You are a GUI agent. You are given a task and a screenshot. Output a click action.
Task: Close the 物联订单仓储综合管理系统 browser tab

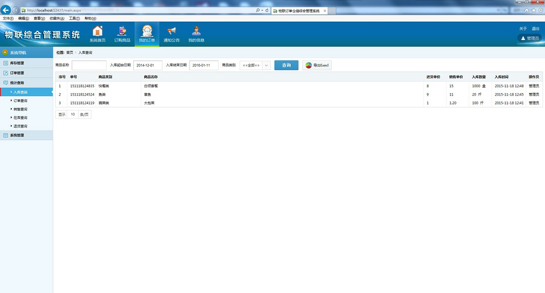click(325, 11)
